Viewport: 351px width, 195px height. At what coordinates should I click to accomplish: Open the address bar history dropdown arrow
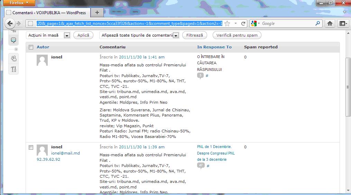235,24
